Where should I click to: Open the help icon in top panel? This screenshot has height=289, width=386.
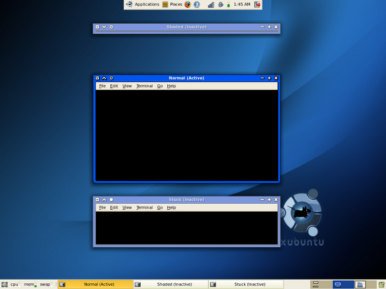pos(197,4)
